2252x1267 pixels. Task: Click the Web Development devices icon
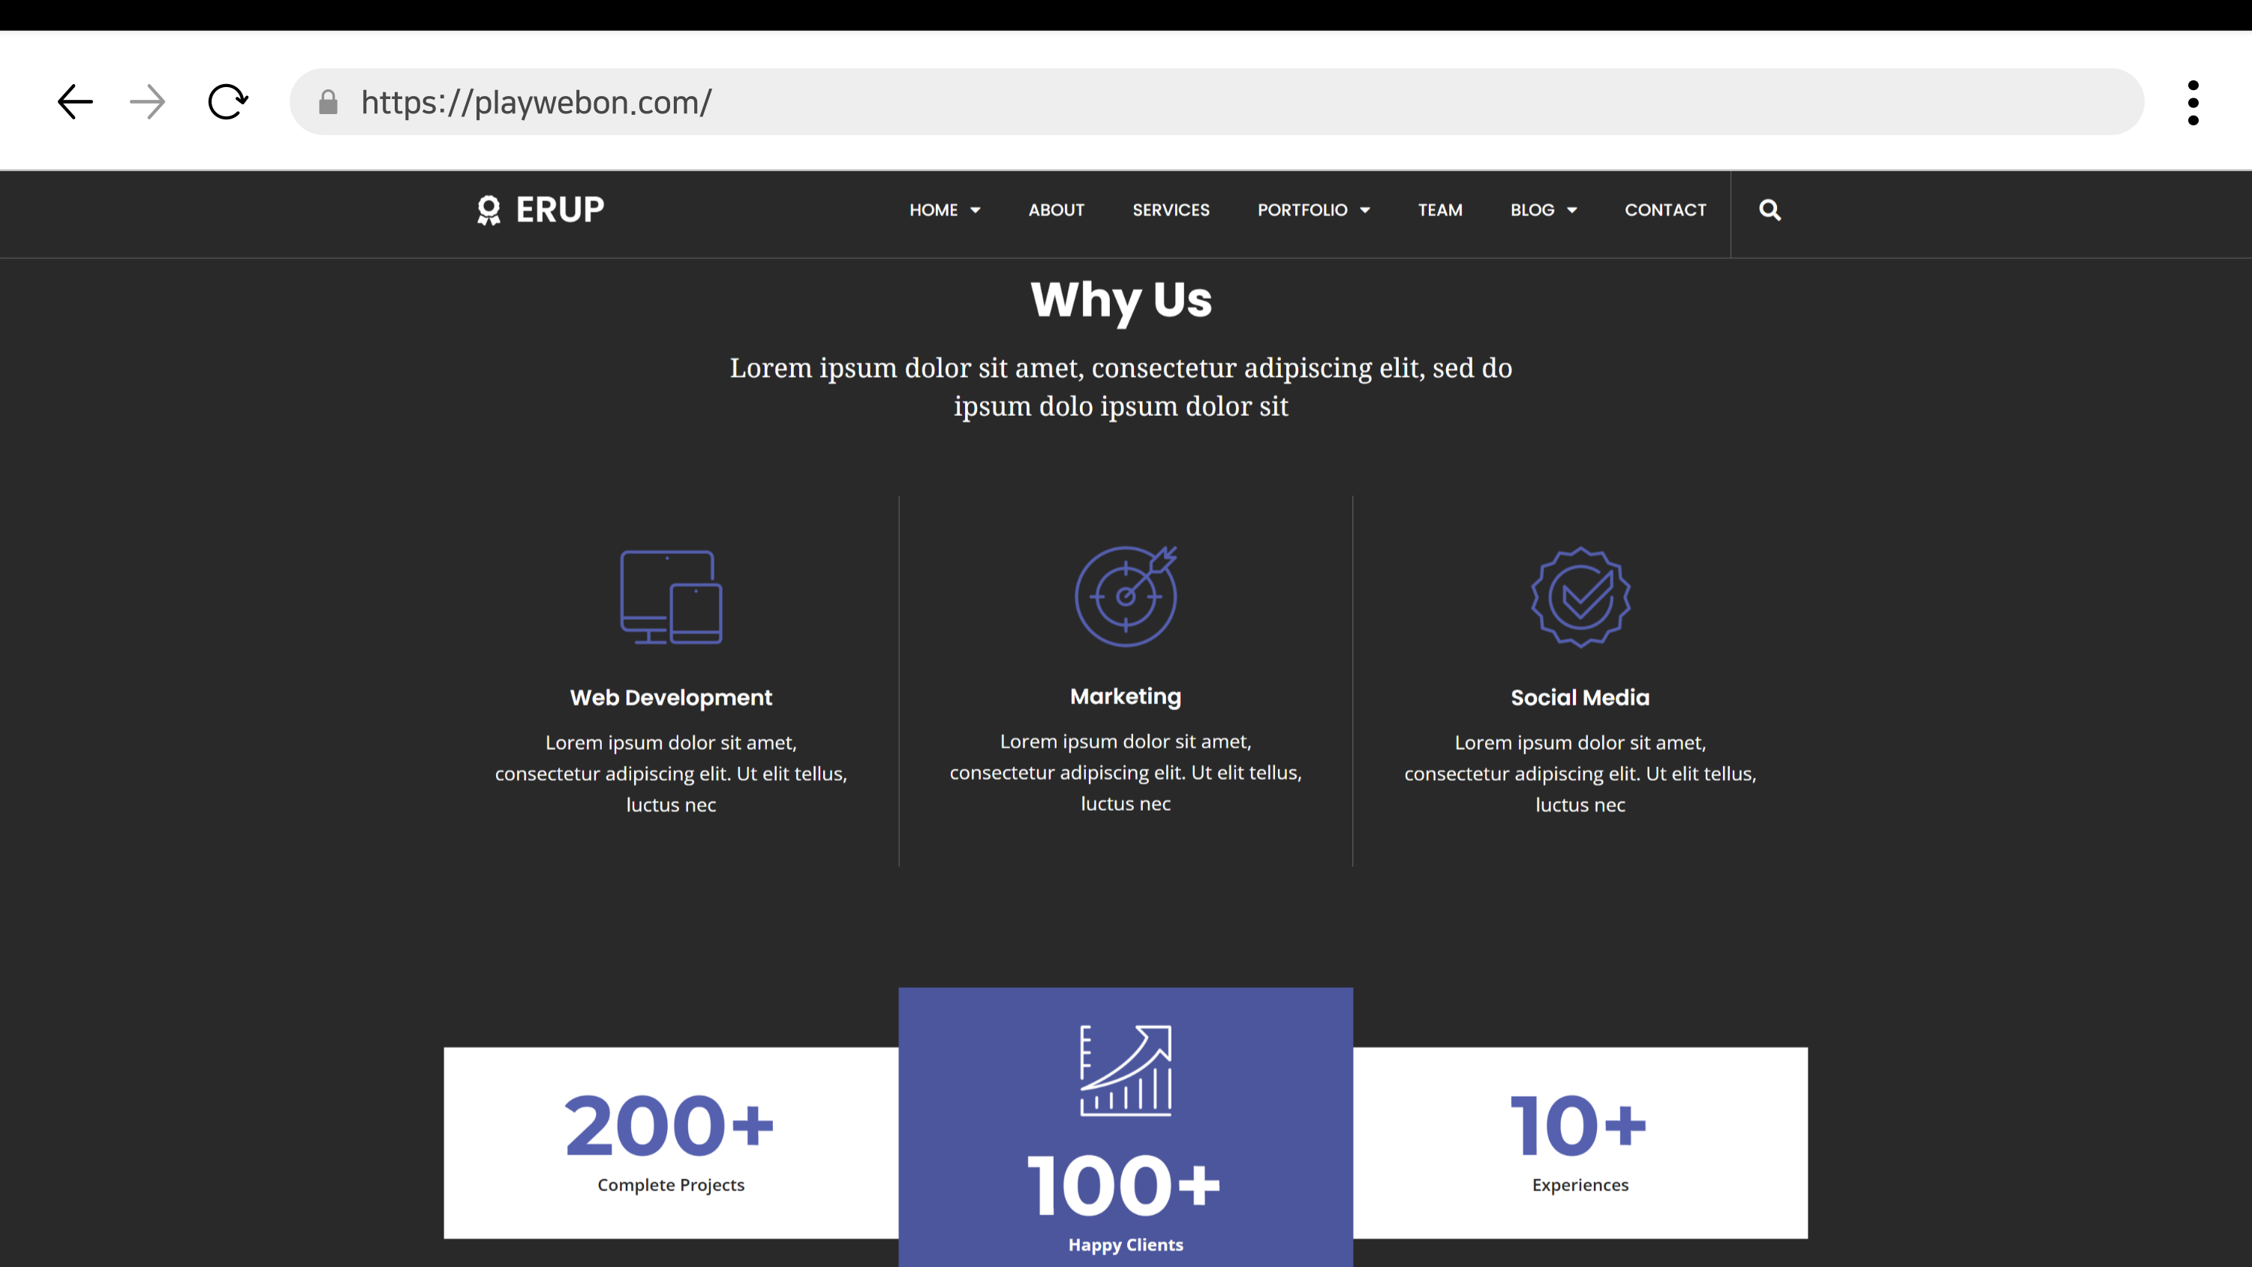[671, 596]
